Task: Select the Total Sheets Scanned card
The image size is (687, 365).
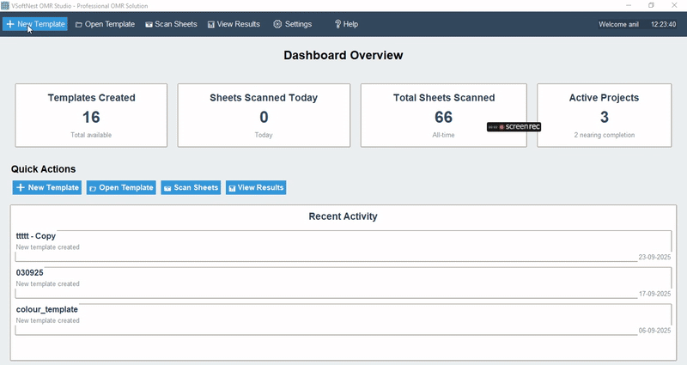Action: coord(443,115)
